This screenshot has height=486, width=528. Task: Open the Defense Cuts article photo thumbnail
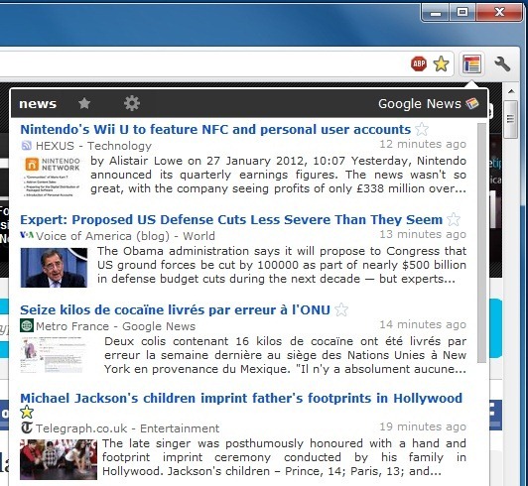pyautogui.click(x=54, y=268)
